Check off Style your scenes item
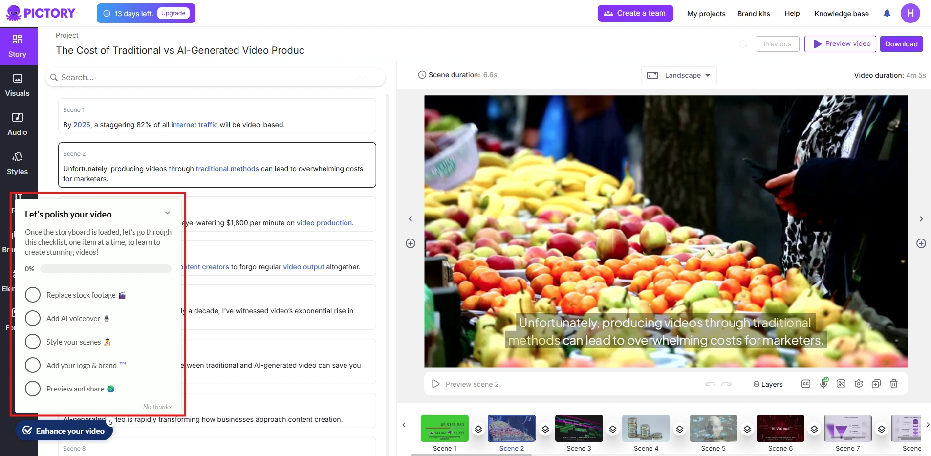Screen dimensions: 931x456 click(x=33, y=342)
